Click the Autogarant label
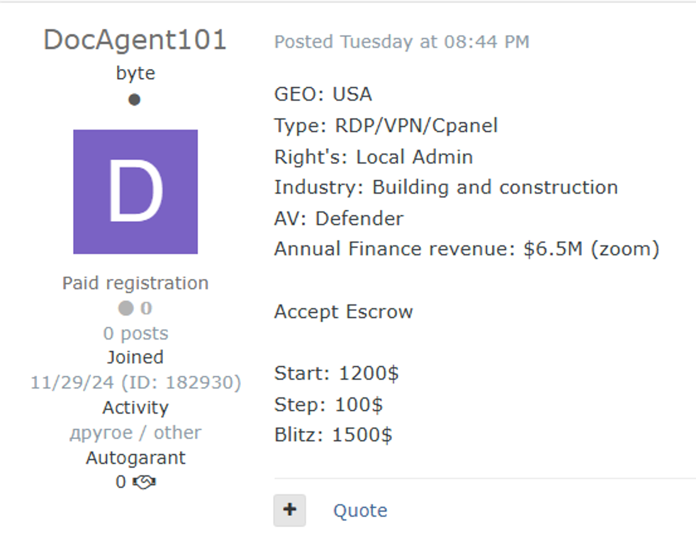 pos(135,457)
